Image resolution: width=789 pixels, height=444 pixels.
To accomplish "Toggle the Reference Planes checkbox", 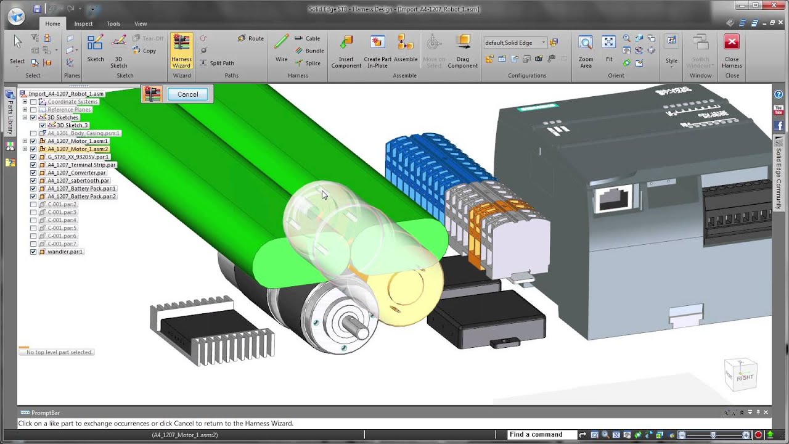I will pyautogui.click(x=33, y=110).
